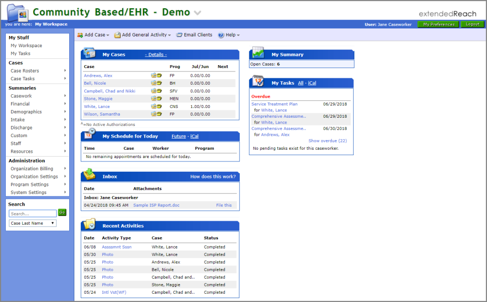The height and width of the screenshot is (302, 487).
Task: Click the folder icon in Andrews, Alex row
Action: tap(153, 75)
